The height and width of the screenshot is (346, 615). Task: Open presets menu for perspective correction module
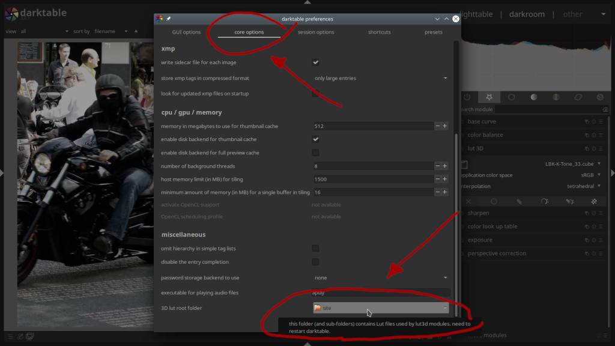click(x=601, y=254)
